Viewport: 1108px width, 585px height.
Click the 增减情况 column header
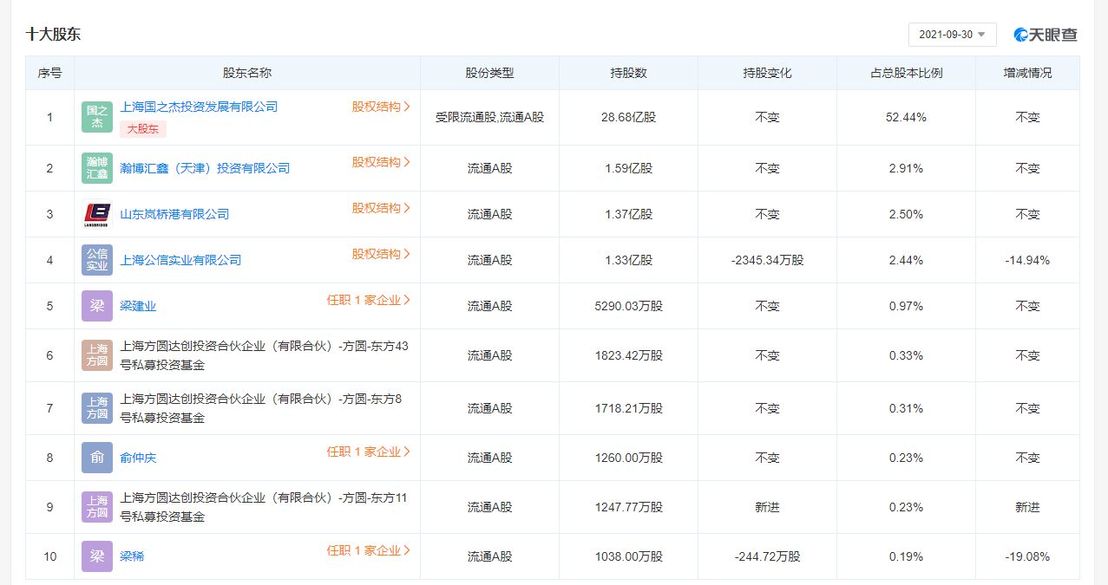click(1028, 74)
